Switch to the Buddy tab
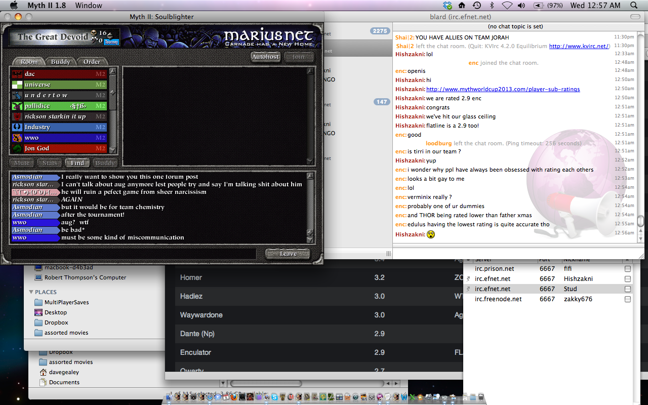This screenshot has width=648, height=405. [61, 62]
